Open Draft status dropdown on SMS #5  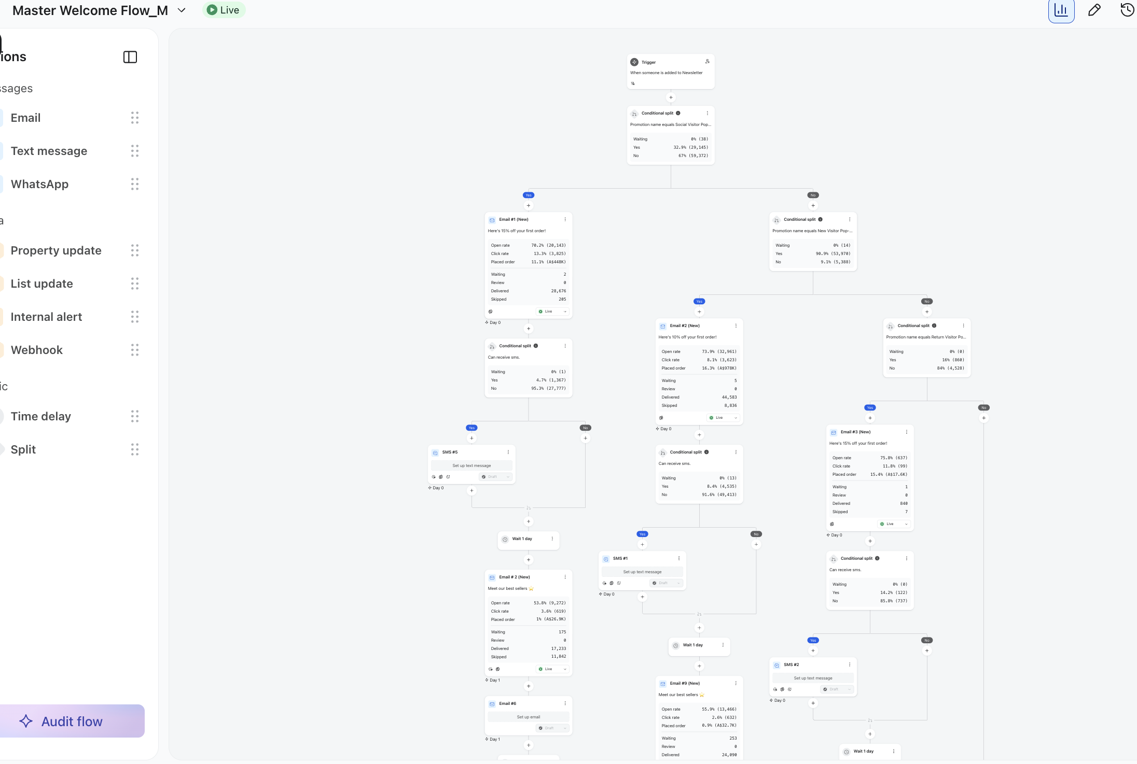point(495,477)
